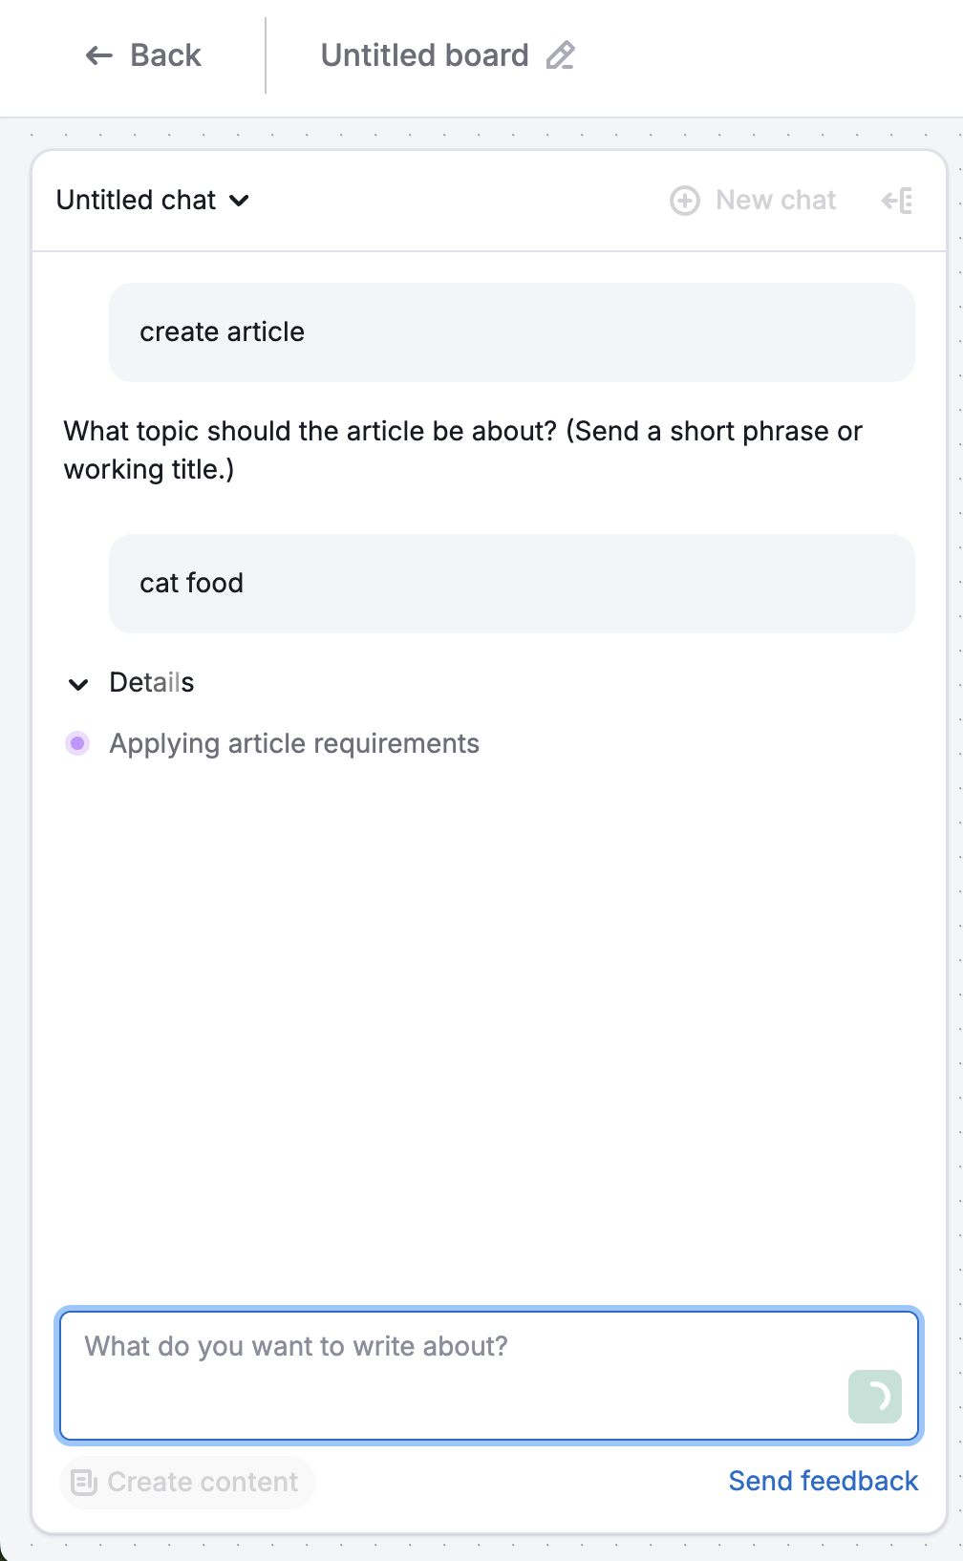Click the pencil icon to rename the board

[562, 55]
